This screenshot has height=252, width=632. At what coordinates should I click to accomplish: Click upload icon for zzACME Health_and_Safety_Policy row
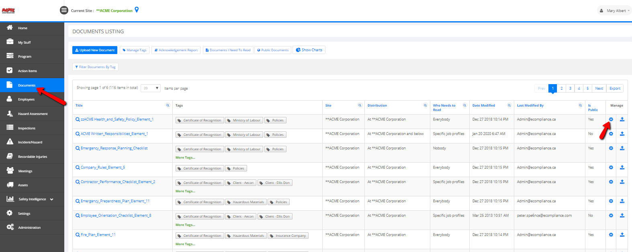pos(622,119)
